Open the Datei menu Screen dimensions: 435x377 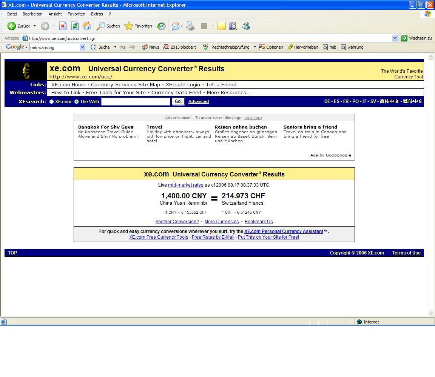[12, 14]
